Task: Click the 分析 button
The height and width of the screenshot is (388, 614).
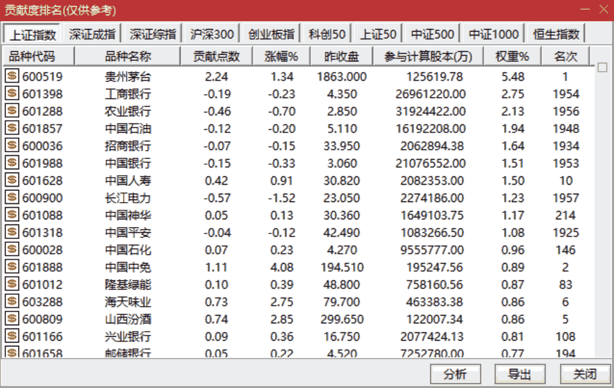Action: point(455,374)
